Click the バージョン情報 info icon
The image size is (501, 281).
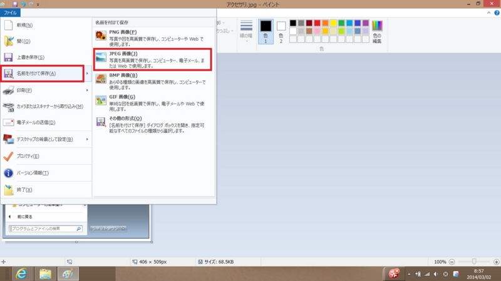coord(8,173)
